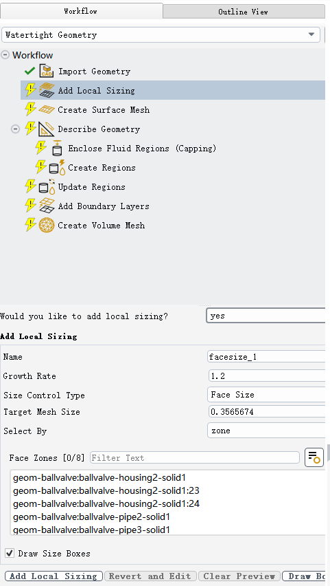The image size is (330, 586).
Task: Click the Enclose Fluid Regions capping icon
Action: 57,149
